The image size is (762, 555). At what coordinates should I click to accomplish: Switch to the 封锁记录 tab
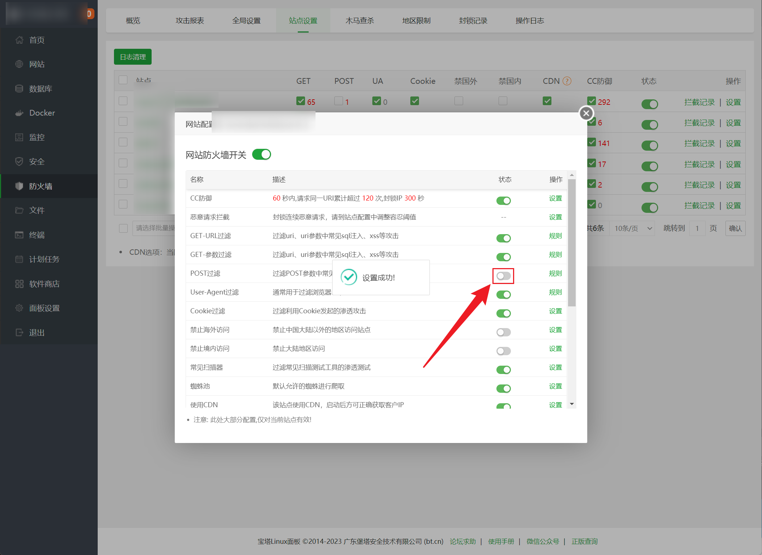click(473, 21)
